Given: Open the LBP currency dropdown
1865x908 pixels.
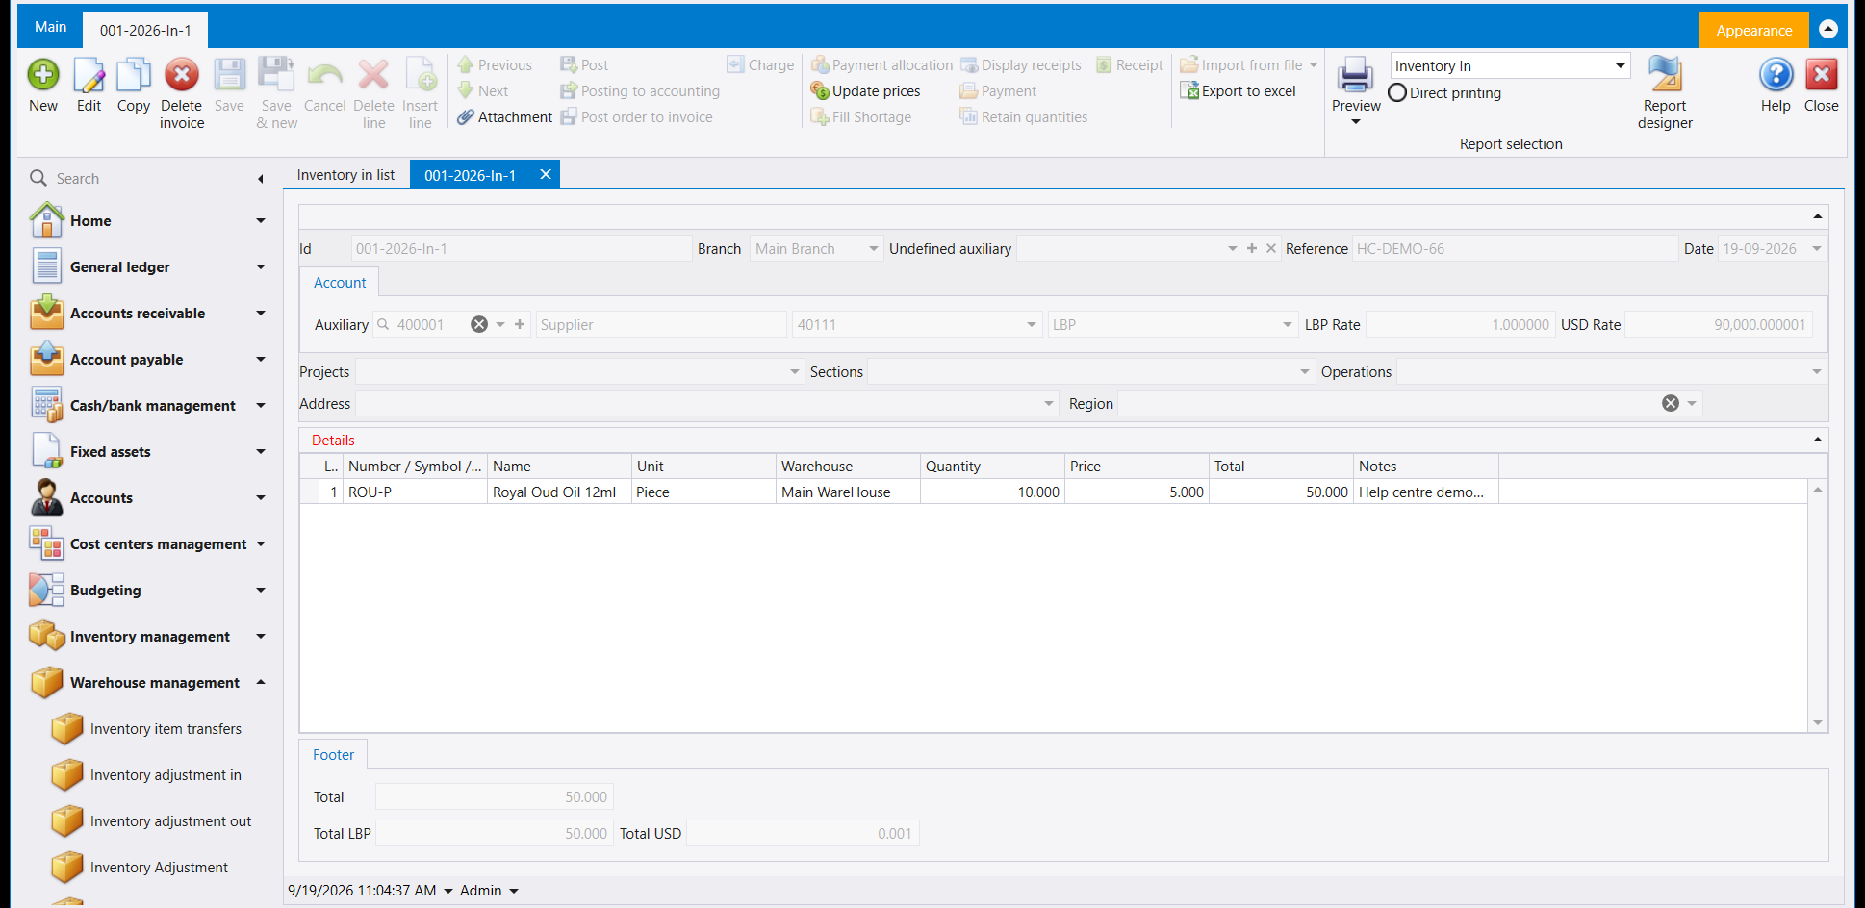Looking at the screenshot, I should pyautogui.click(x=1288, y=325).
